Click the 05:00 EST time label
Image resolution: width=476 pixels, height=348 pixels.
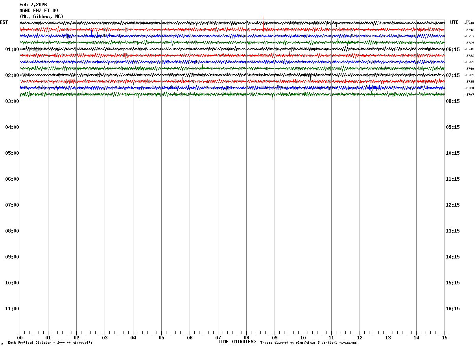pyautogui.click(x=12, y=153)
